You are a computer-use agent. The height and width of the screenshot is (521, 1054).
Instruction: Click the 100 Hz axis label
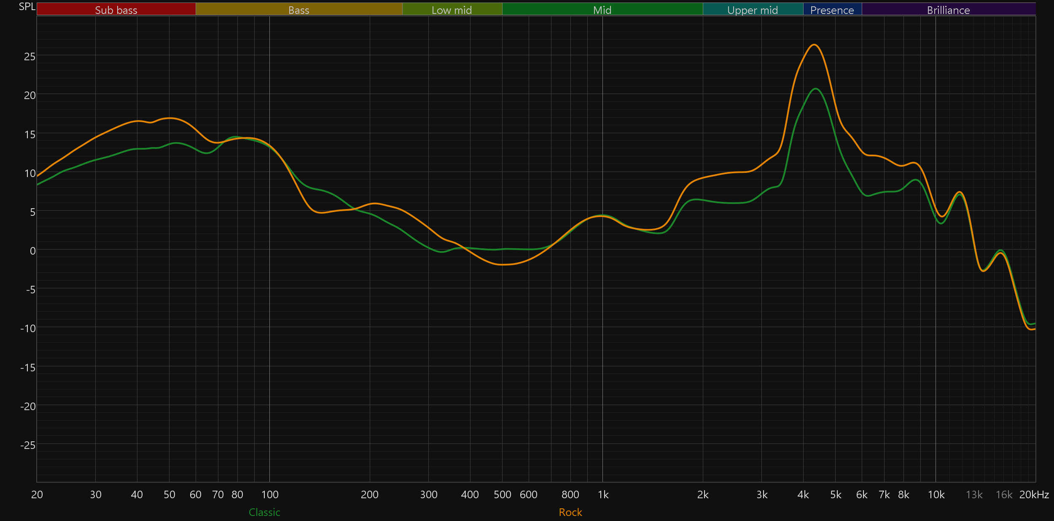point(270,494)
